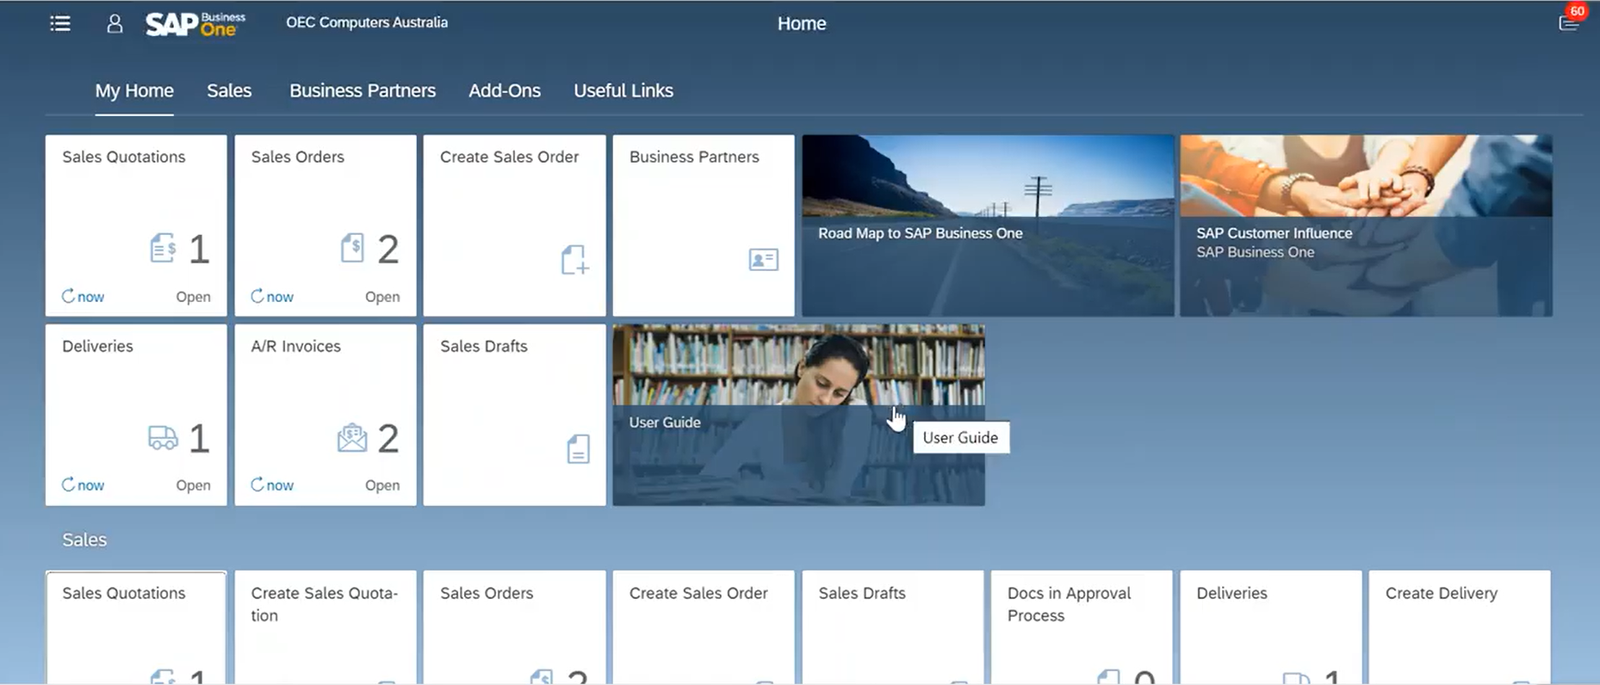Refresh the My Home Sales Orders tile
Screen dimensions: 1600x685
click(x=272, y=297)
